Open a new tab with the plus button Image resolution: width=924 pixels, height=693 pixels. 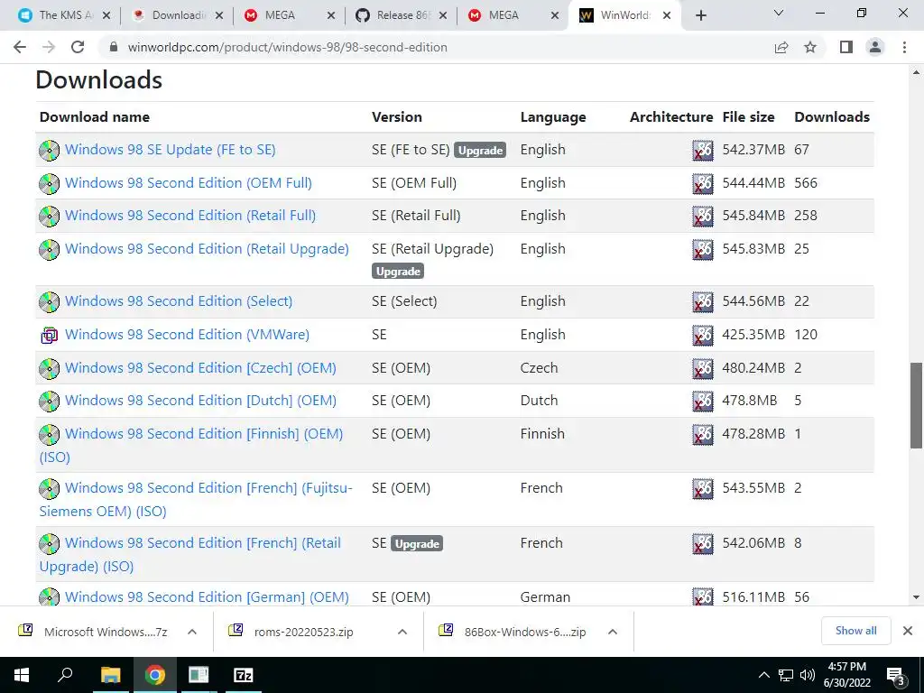(x=700, y=16)
